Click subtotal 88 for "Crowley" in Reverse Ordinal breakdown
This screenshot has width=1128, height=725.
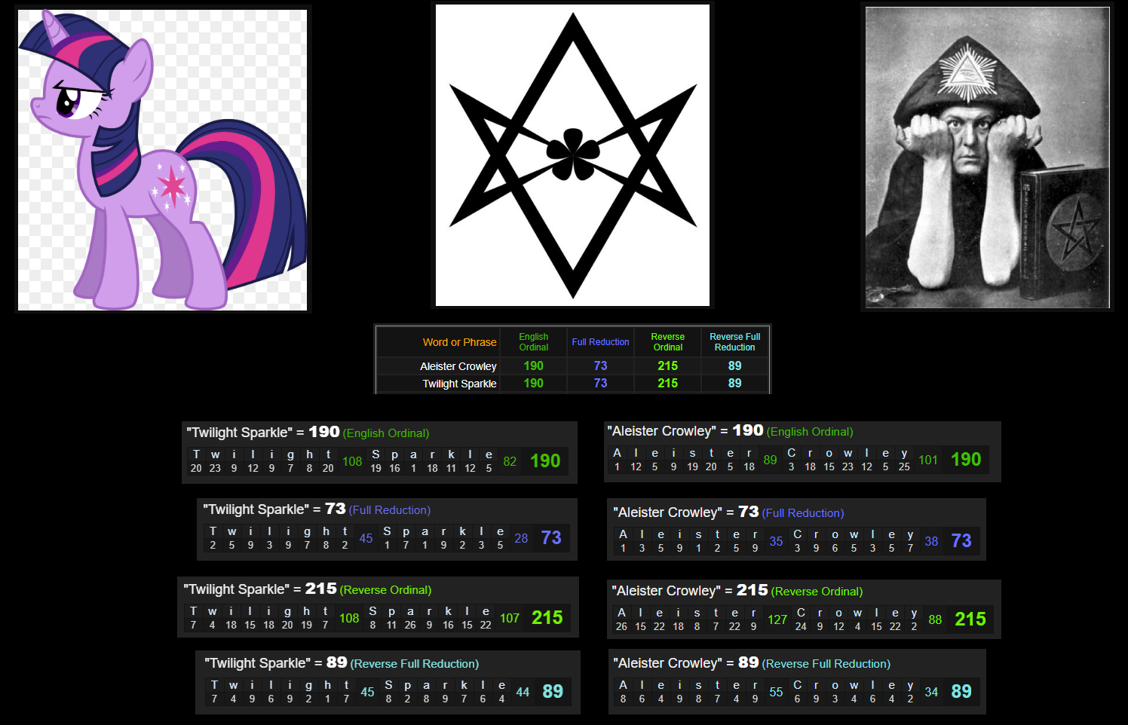tap(935, 619)
